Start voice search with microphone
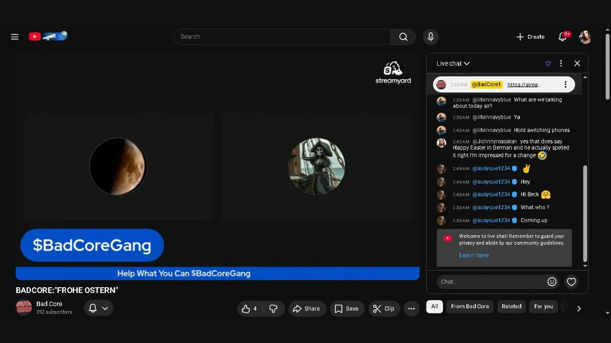 [x=431, y=37]
